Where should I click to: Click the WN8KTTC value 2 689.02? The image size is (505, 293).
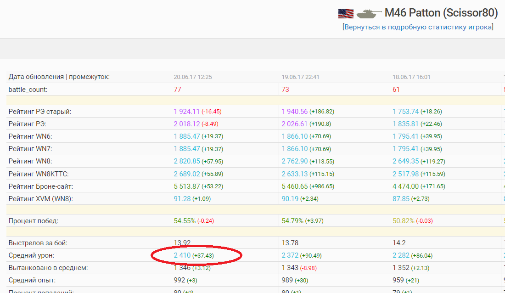tap(187, 174)
